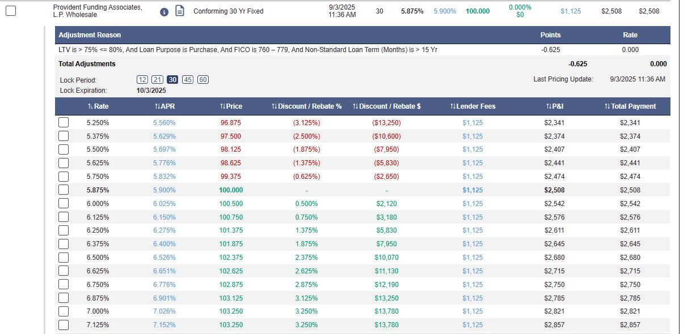
Task: Choose the 45 day lock period
Action: pos(188,80)
